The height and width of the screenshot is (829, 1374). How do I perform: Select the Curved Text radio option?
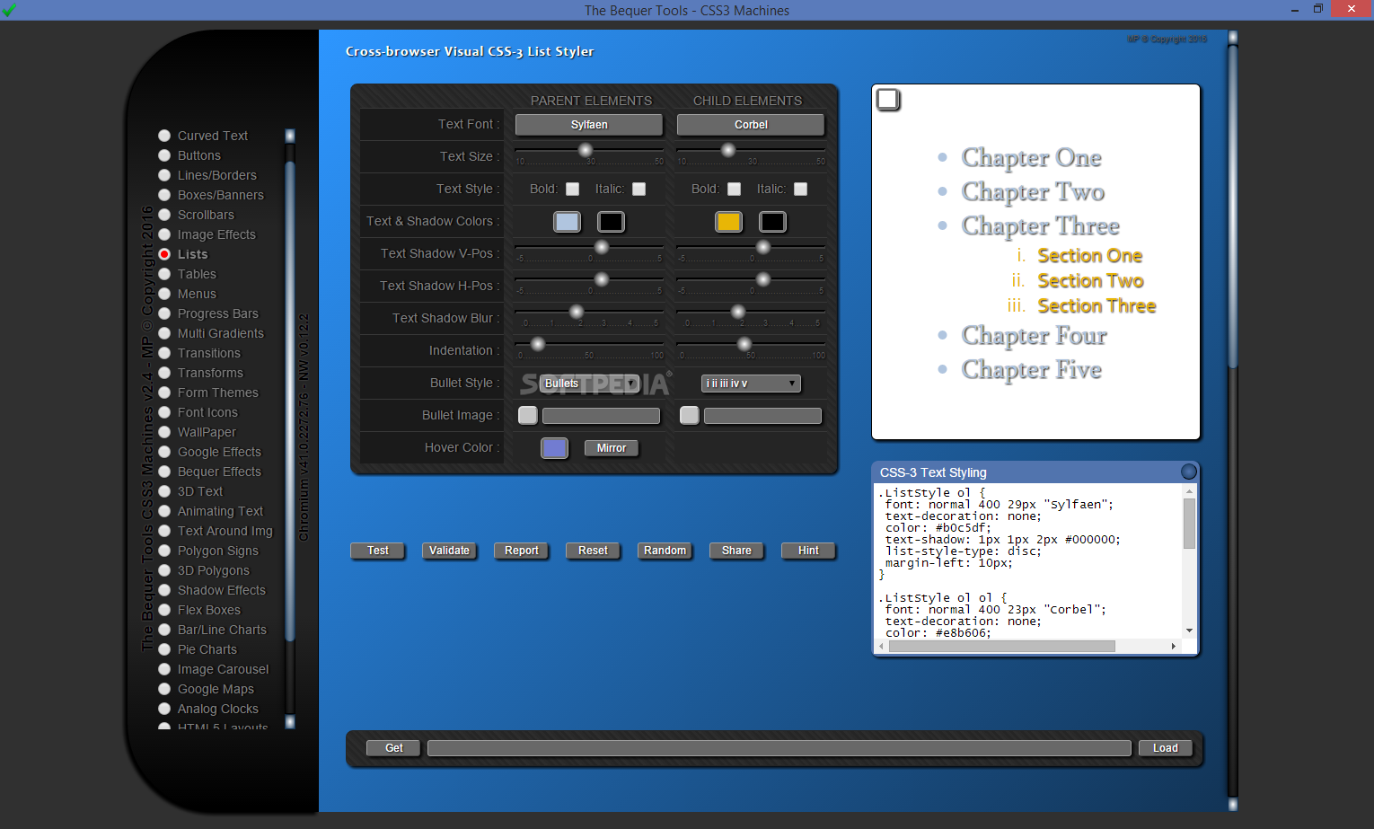pos(164,136)
